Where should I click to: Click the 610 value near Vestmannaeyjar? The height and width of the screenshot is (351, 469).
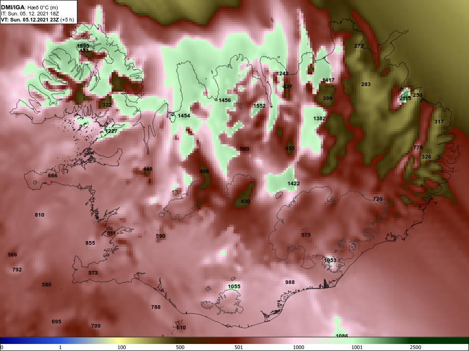[x=181, y=328]
